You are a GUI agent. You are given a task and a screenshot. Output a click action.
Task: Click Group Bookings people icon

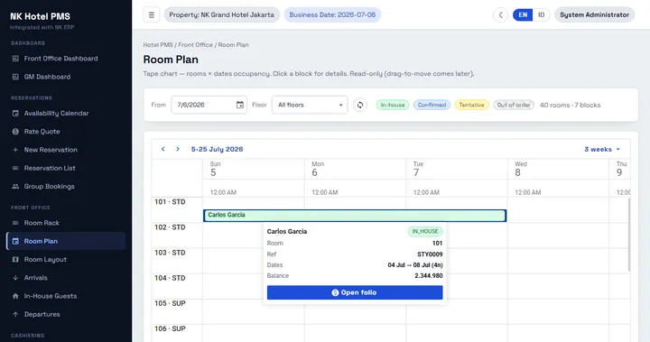tap(15, 186)
